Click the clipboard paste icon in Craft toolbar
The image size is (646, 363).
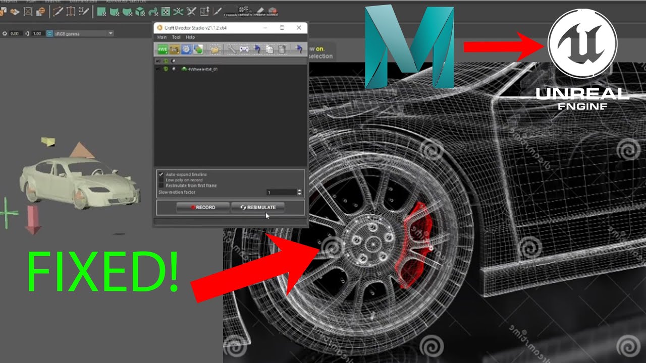pos(282,49)
